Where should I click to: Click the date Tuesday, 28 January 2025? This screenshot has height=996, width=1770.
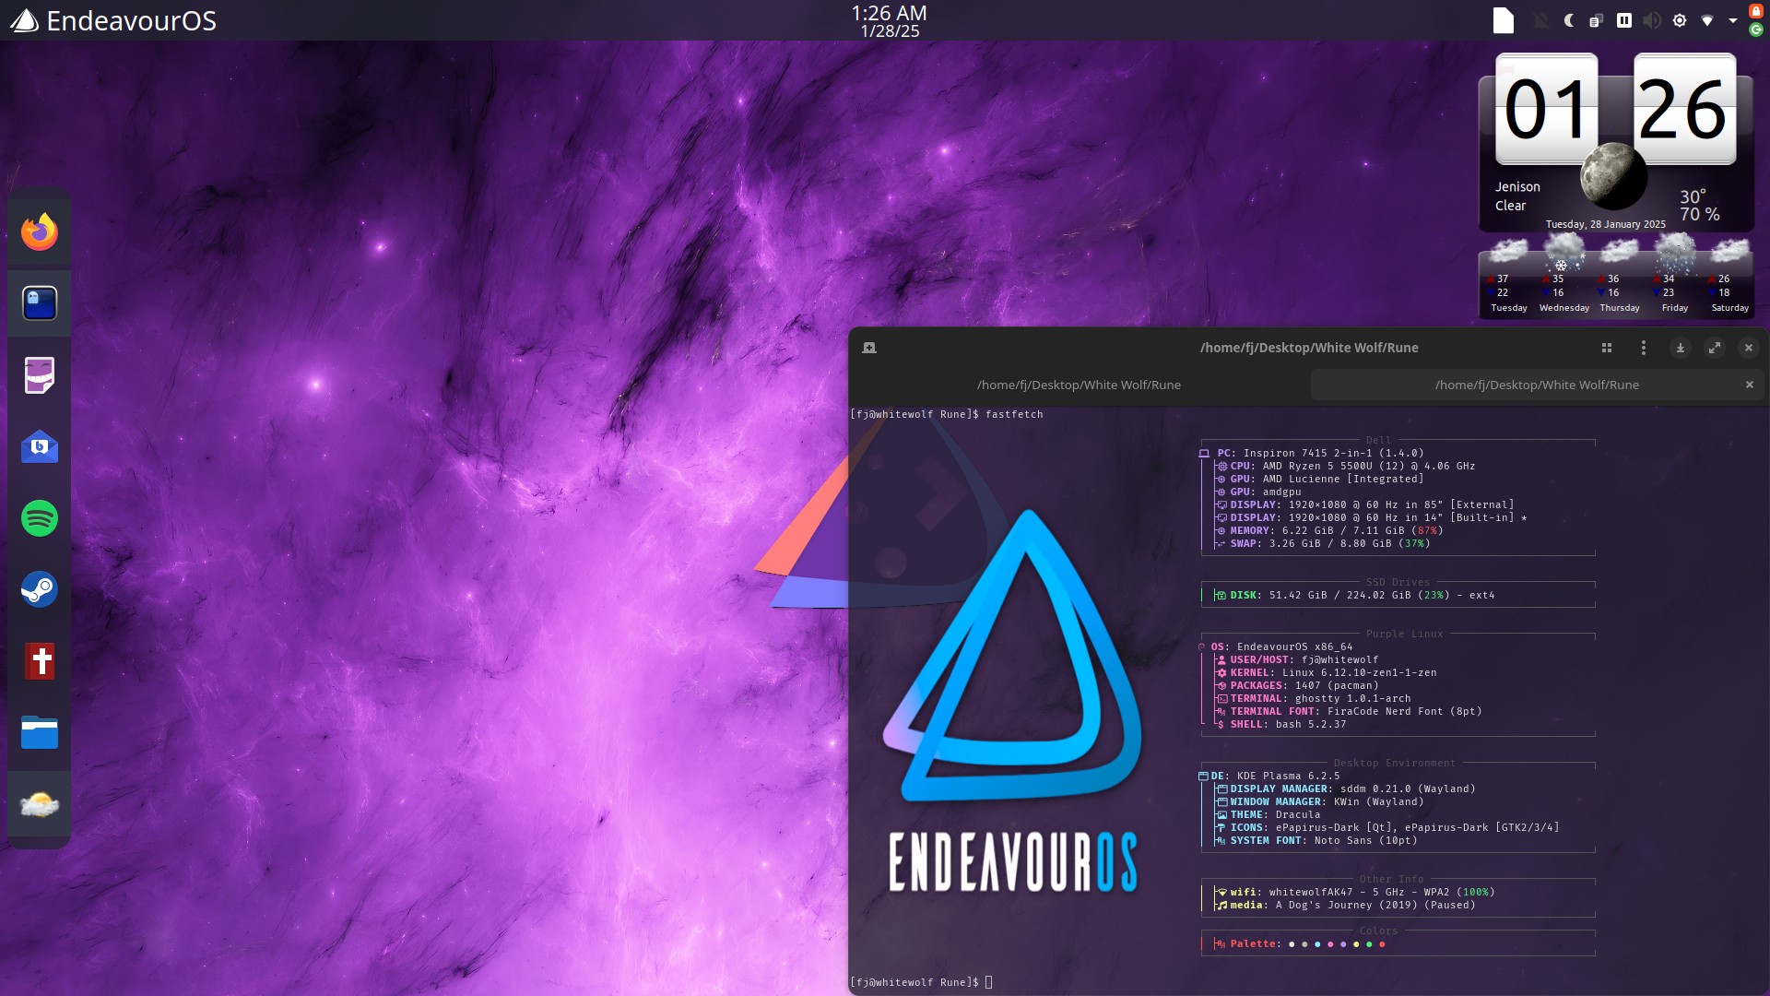[1605, 224]
